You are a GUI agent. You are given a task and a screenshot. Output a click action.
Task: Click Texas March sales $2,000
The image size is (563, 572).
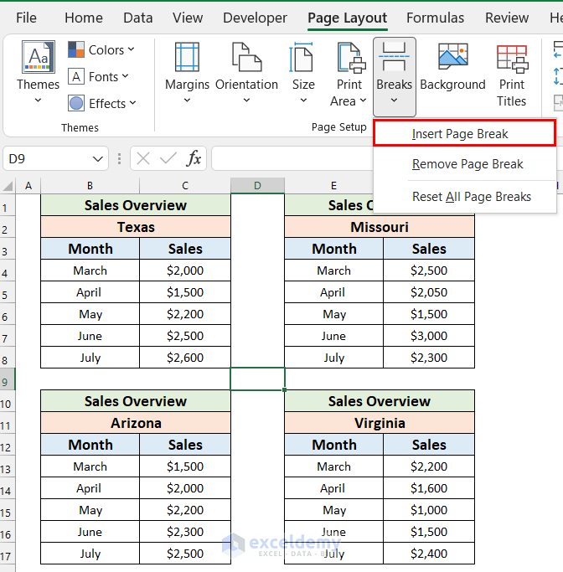pos(185,271)
